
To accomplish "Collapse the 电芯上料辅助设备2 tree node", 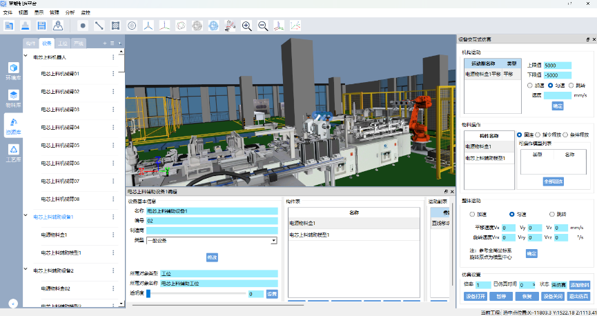I will click(26, 269).
